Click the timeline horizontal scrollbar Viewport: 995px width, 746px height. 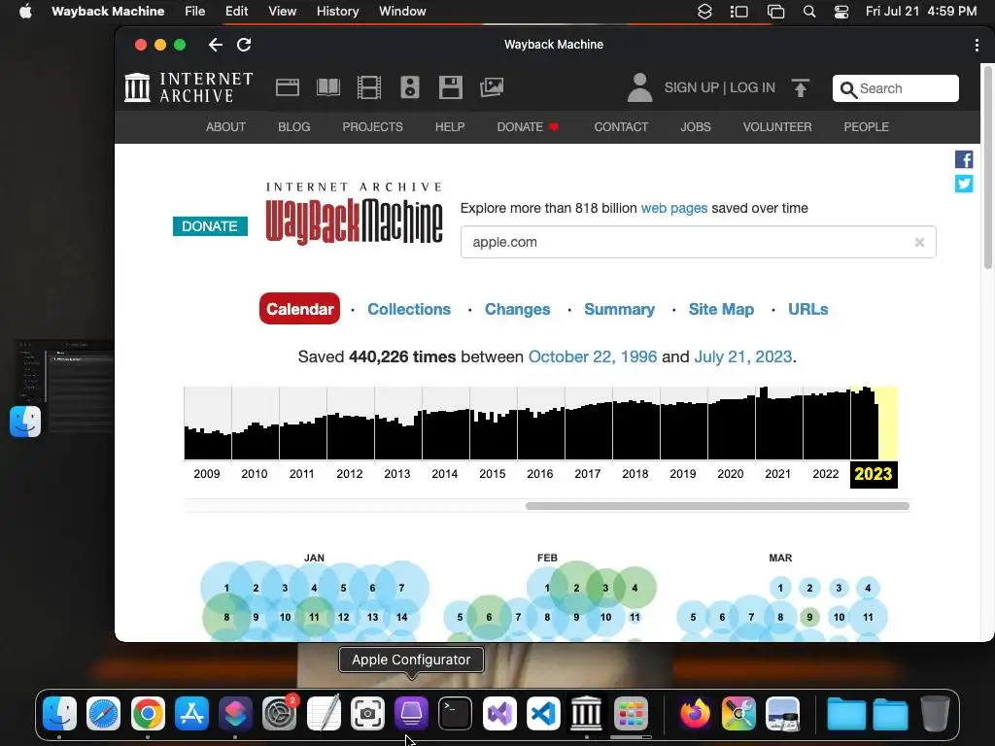(717, 506)
